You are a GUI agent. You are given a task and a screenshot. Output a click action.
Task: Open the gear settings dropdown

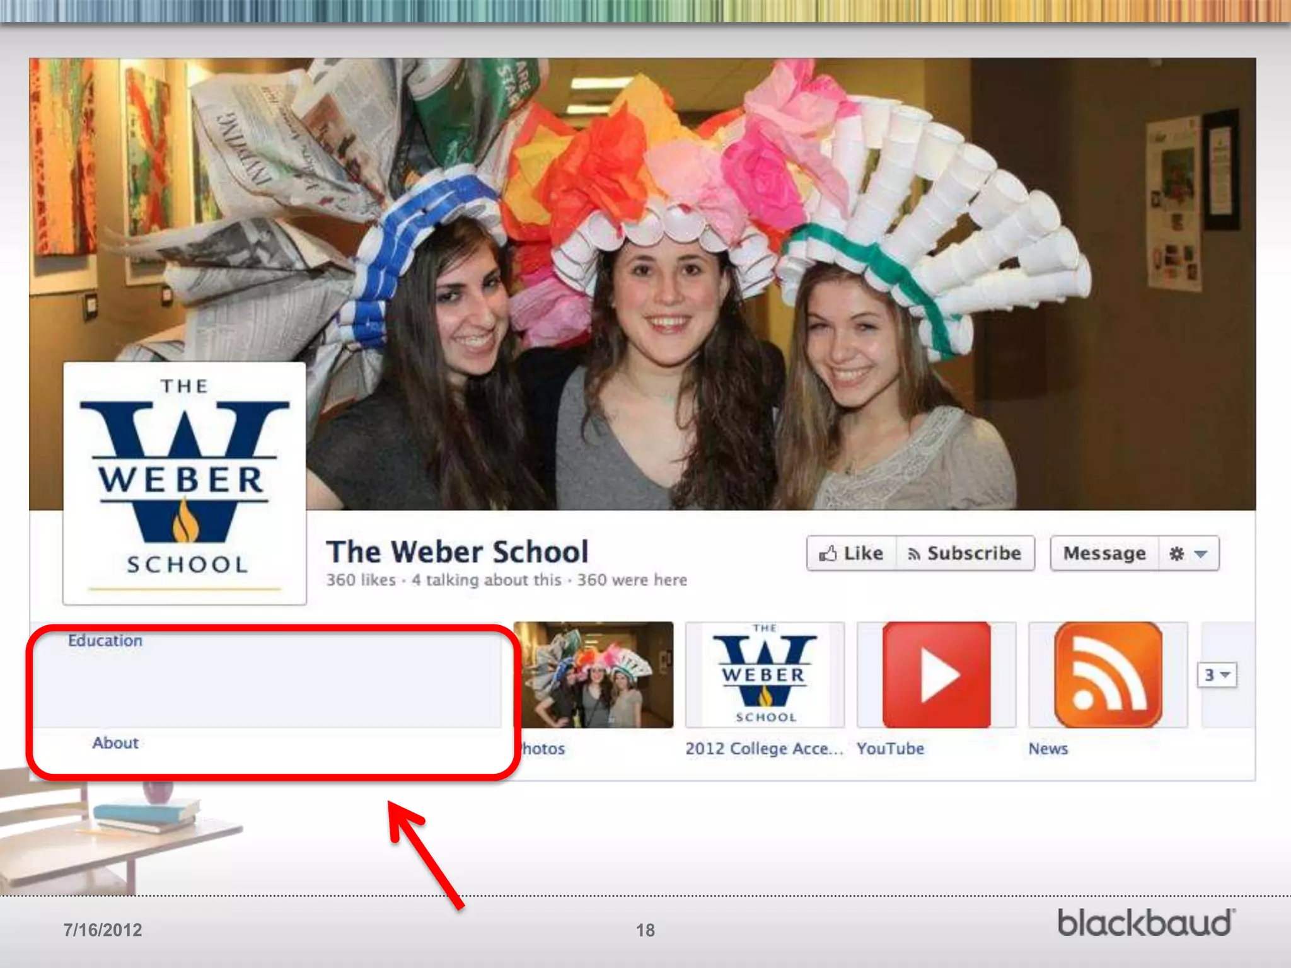pos(1188,553)
